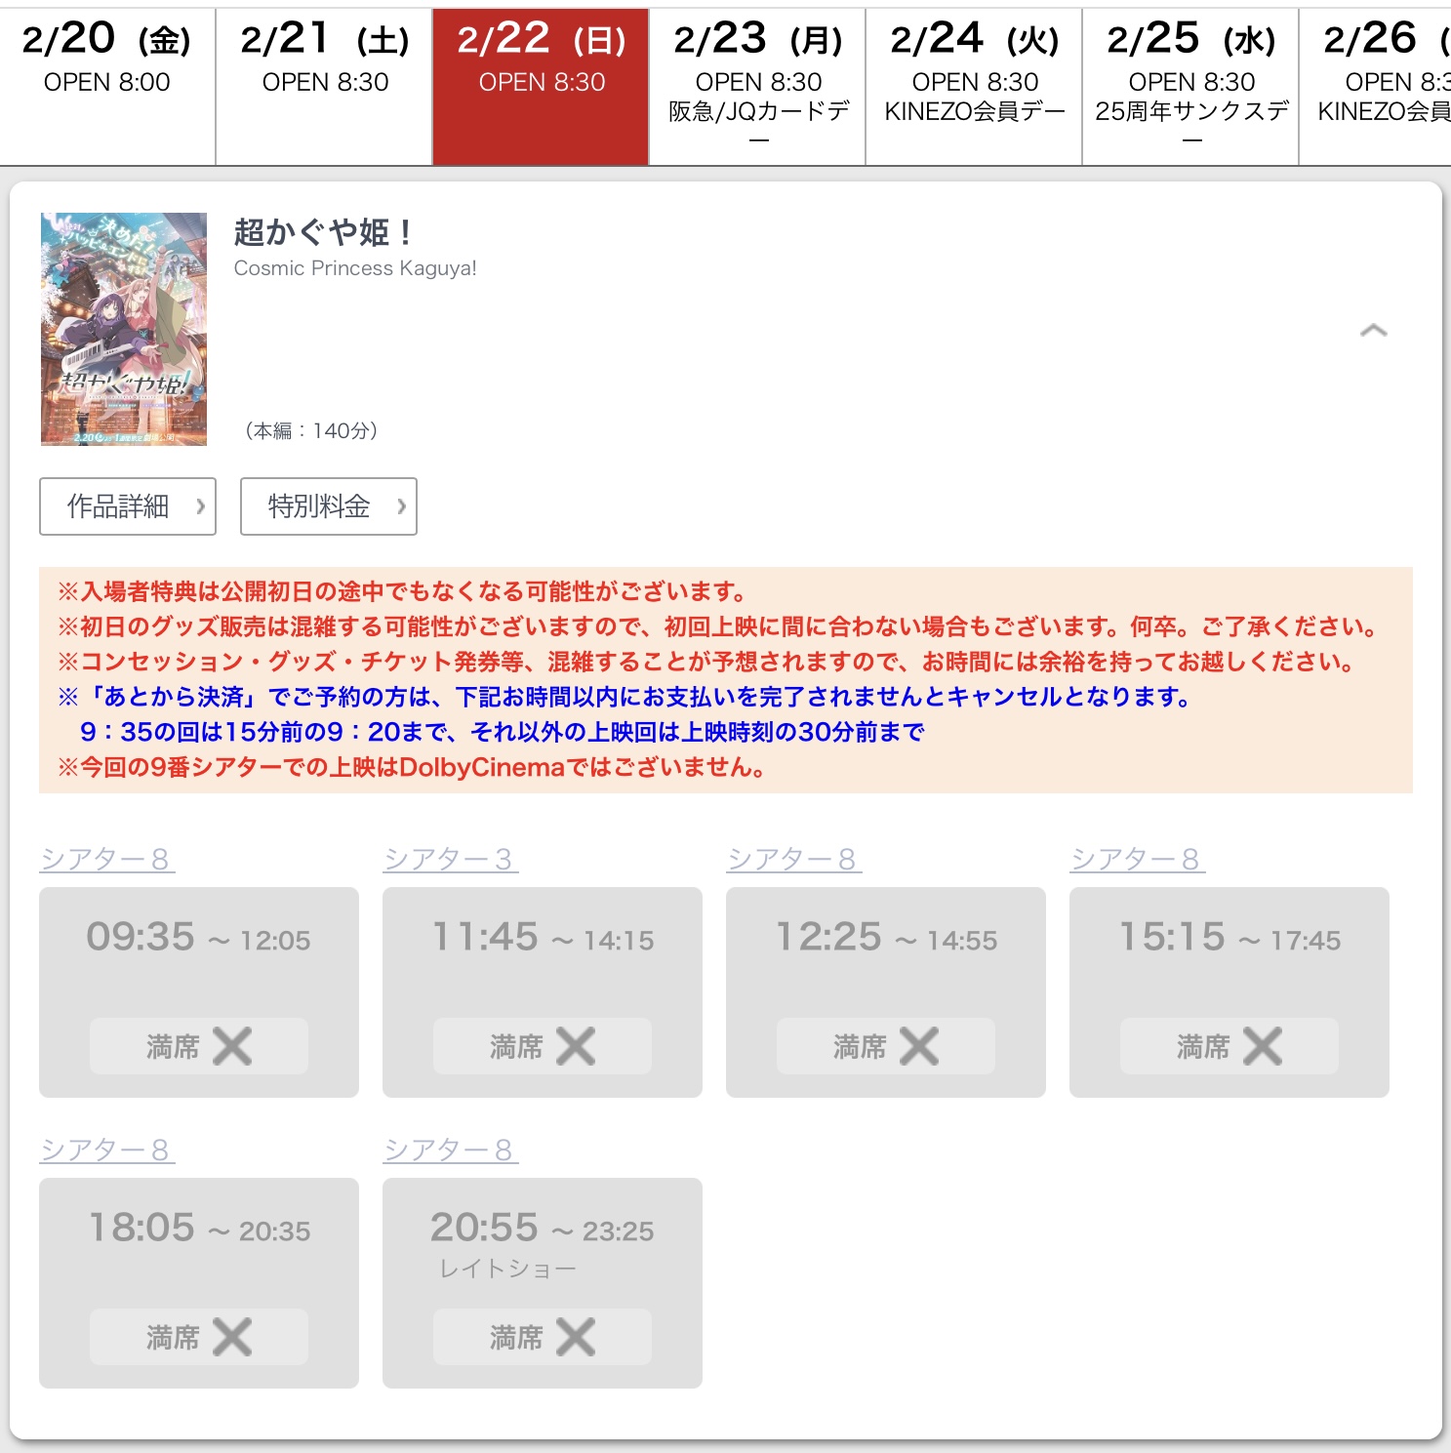The width and height of the screenshot is (1451, 1453).
Task: Click the sold-out X icon for 09:35 showing
Action: 232,1046
